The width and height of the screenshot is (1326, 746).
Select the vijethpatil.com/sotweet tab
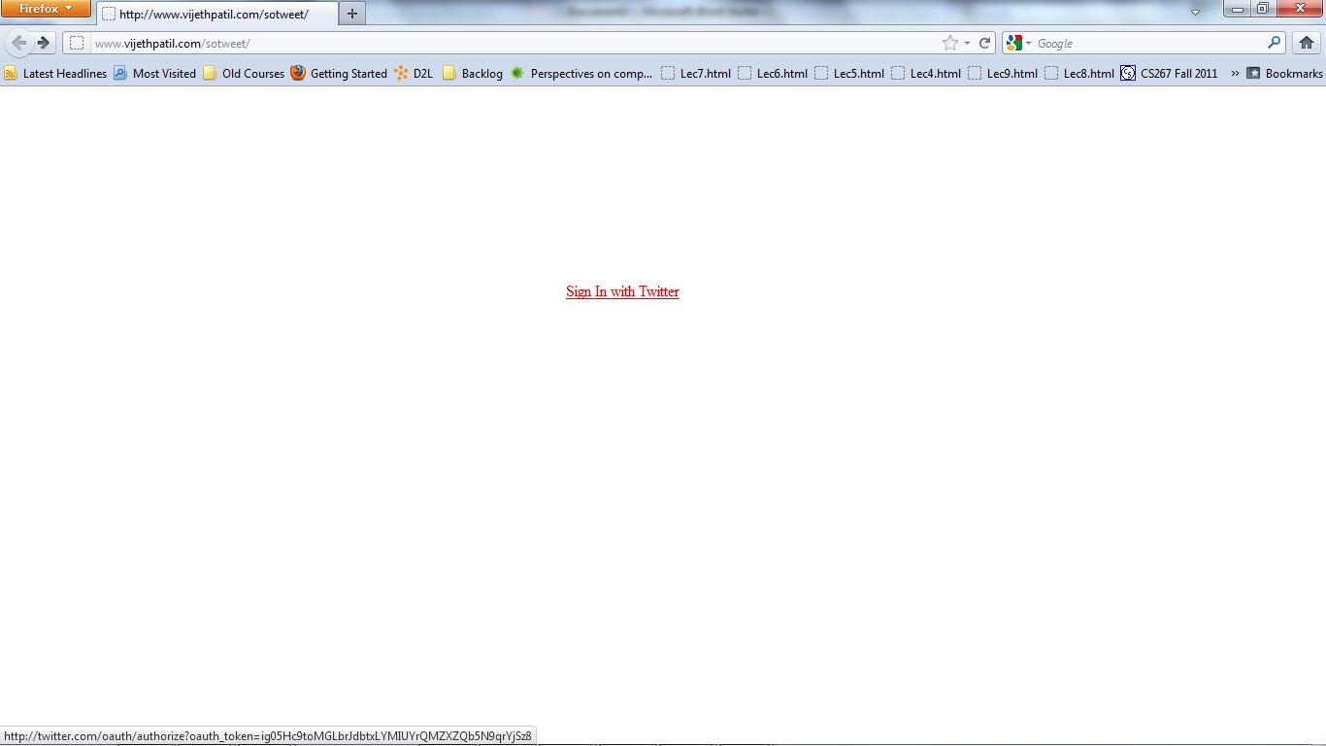pyautogui.click(x=217, y=14)
